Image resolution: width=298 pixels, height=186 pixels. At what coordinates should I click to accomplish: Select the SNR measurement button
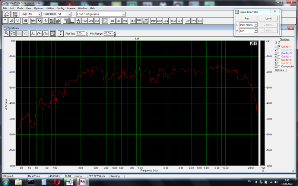(x=159, y=21)
